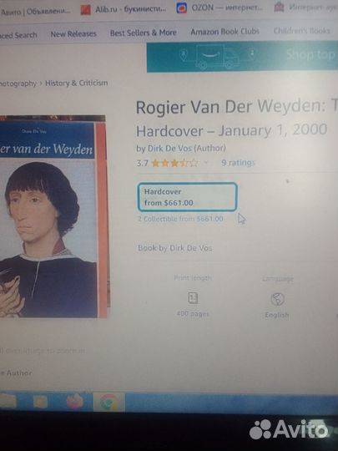Click the Language globe icon
This screenshot has width=338, height=451.
[277, 299]
